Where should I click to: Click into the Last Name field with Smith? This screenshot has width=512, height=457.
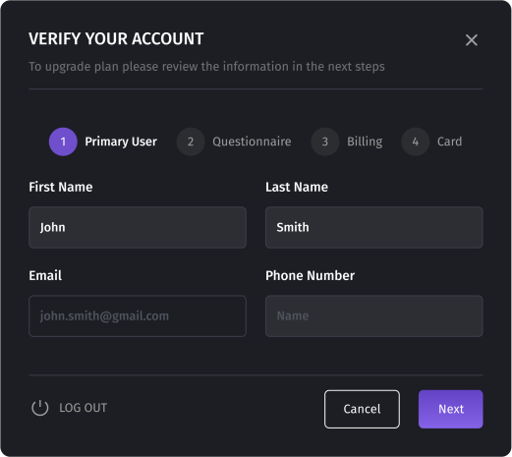click(374, 227)
